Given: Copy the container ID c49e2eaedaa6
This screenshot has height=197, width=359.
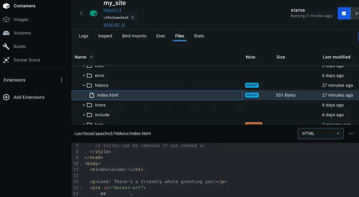Looking at the screenshot, I should (x=133, y=17).
